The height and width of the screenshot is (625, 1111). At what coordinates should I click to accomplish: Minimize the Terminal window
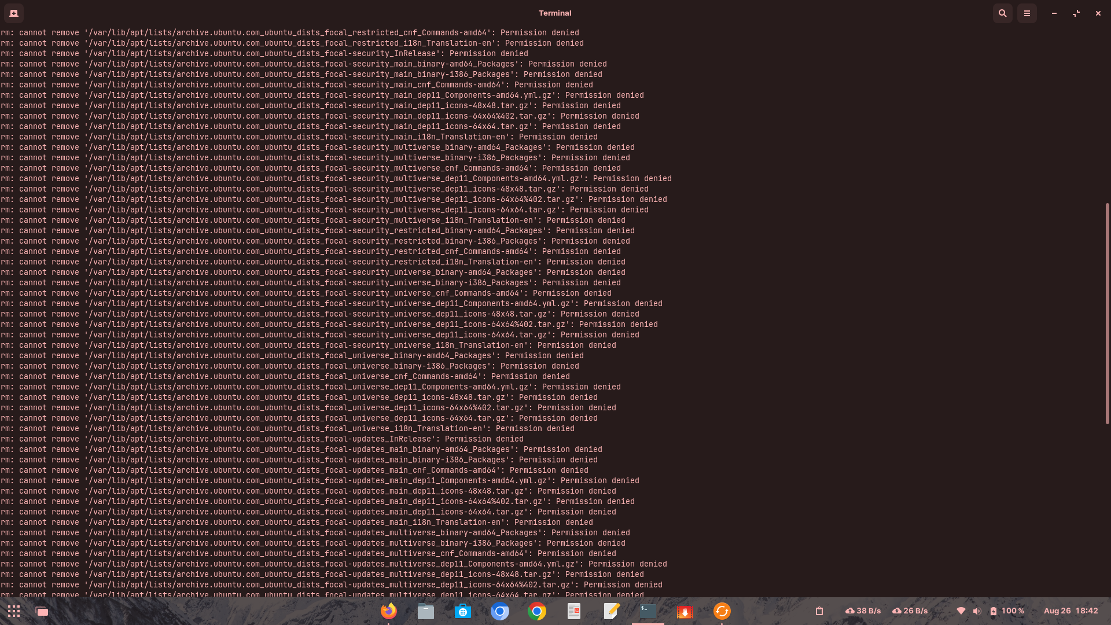1054,13
